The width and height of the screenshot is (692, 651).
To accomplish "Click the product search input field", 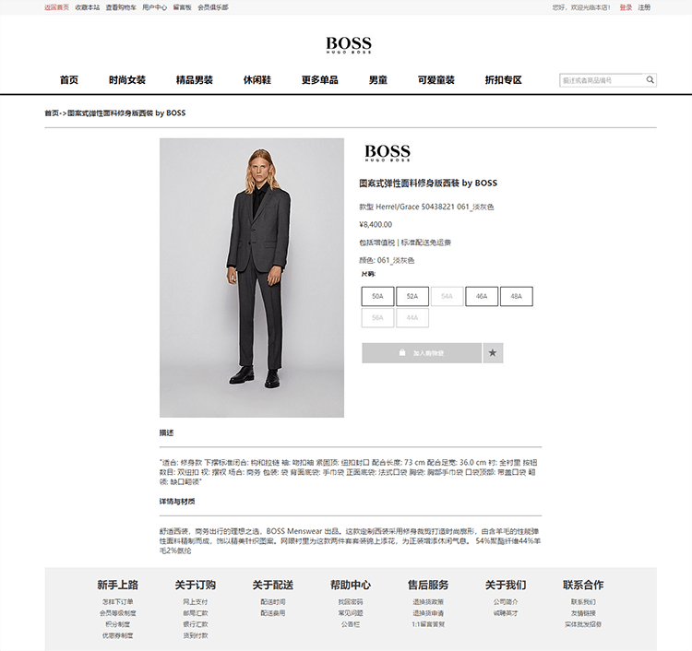I will (x=603, y=80).
